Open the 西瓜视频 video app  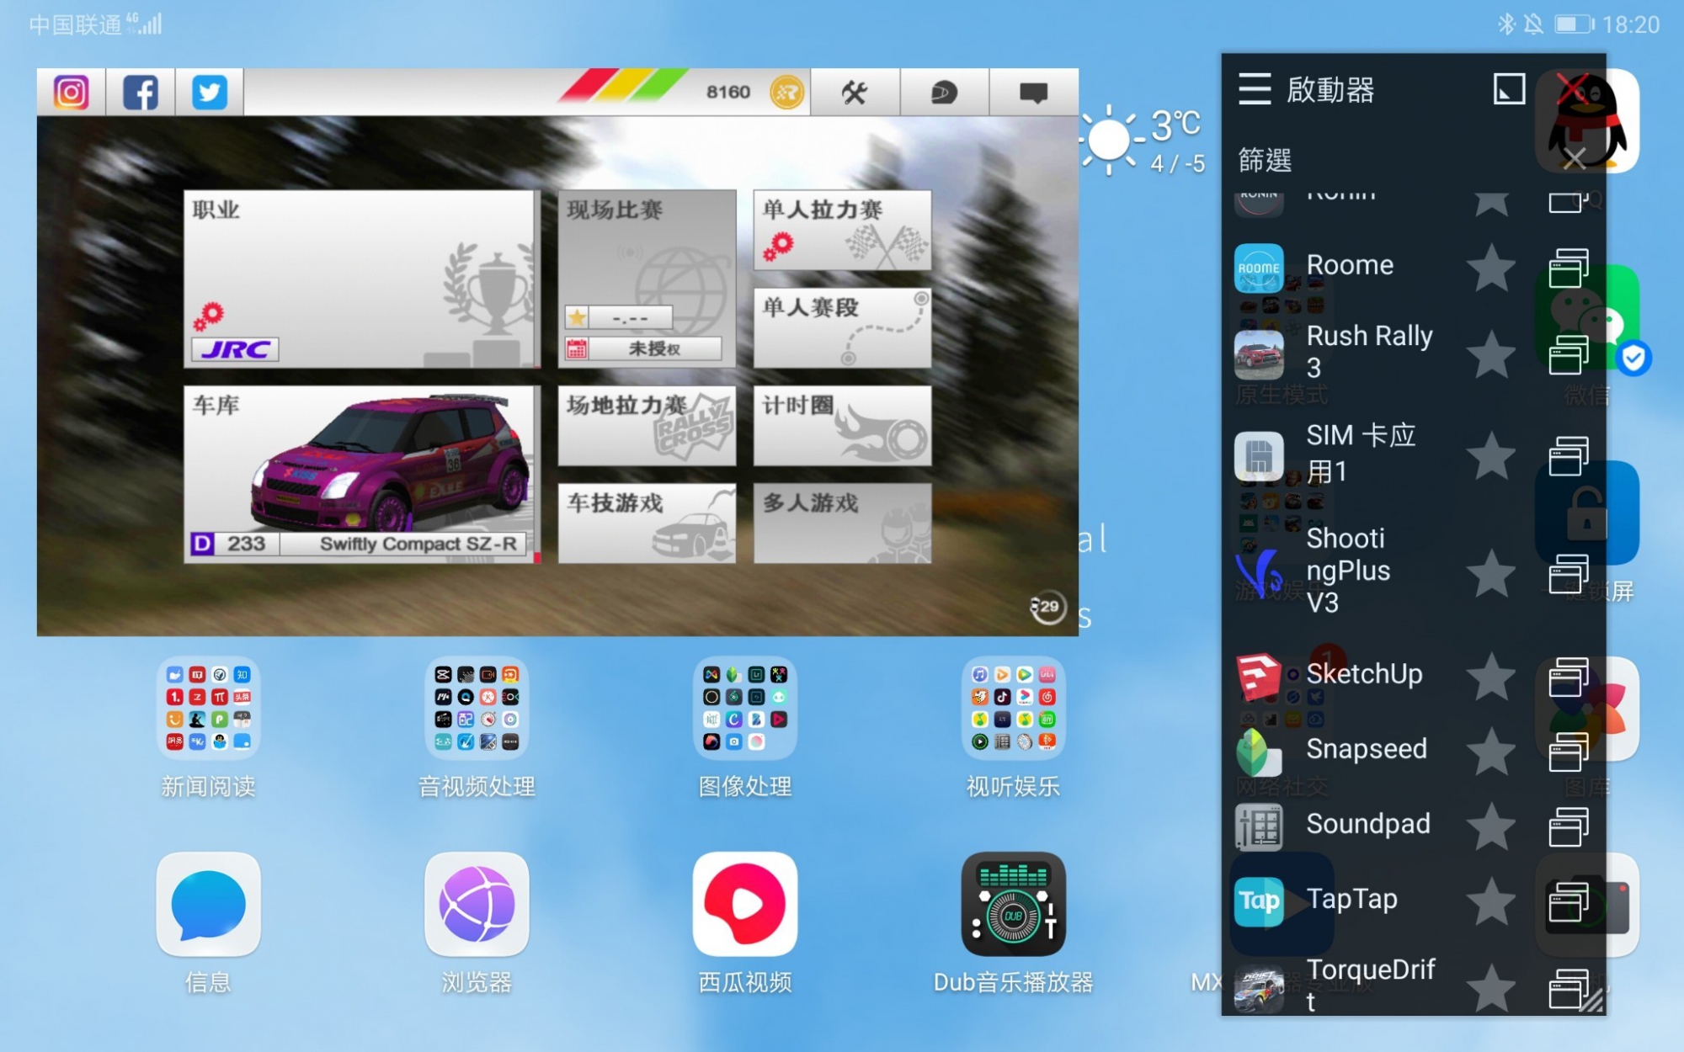(x=745, y=905)
